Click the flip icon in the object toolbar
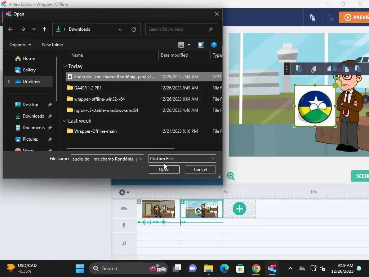 click(x=332, y=69)
